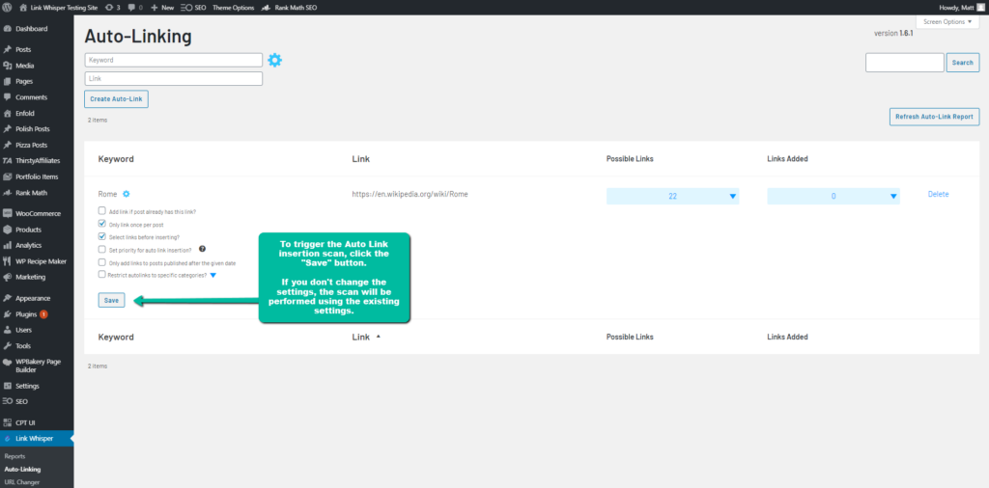Open Rank Math SEO in admin bar

pos(290,8)
